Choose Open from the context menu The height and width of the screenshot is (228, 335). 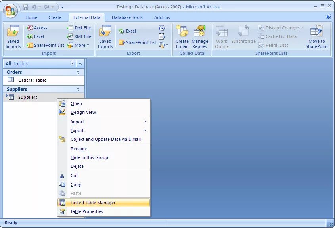[x=104, y=103]
